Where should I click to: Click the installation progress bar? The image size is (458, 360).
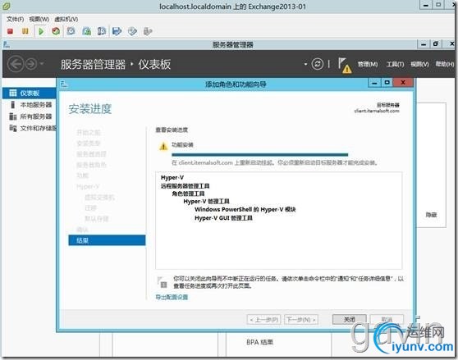click(x=259, y=155)
